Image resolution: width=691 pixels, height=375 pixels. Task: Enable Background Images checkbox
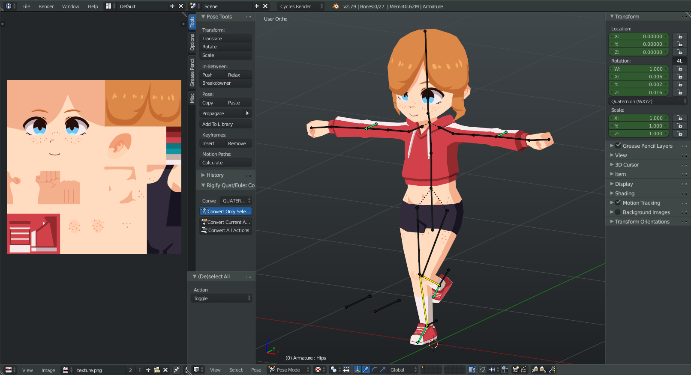618,212
